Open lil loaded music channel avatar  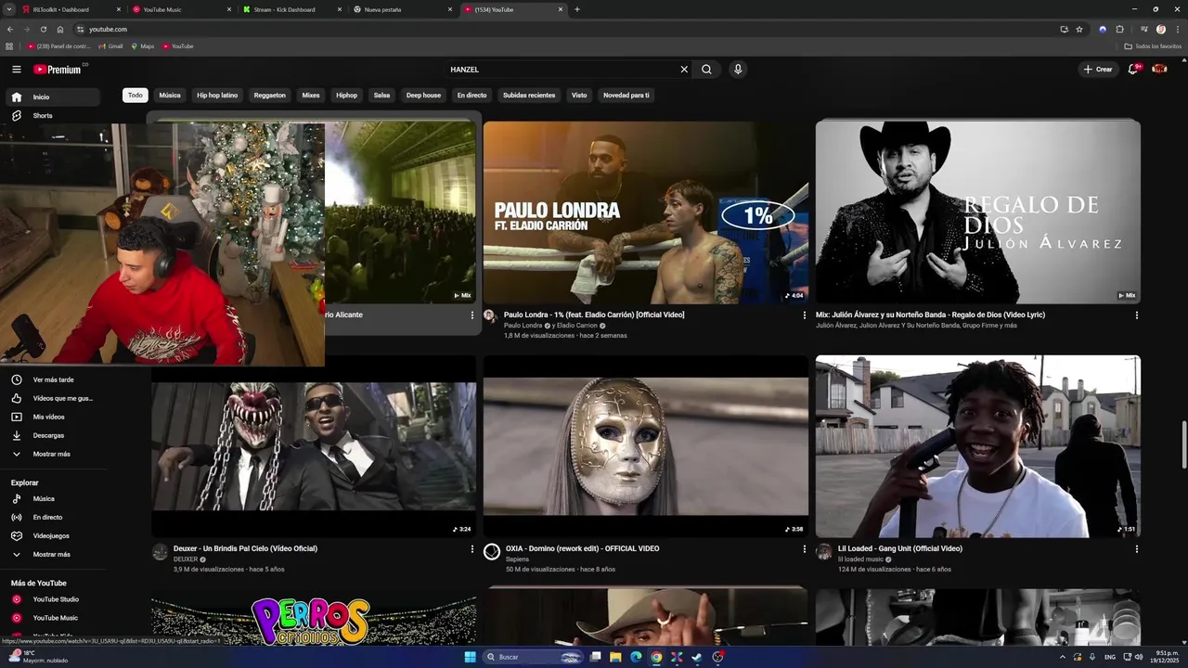click(x=824, y=552)
